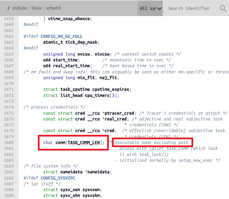Screen dimensions: 229x199
Task: Click the comm identifier on line 1680
Action: [60, 143]
